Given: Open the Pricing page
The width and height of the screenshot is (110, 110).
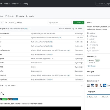Looking at the screenshot, I should pyautogui.click(x=26, y=4).
